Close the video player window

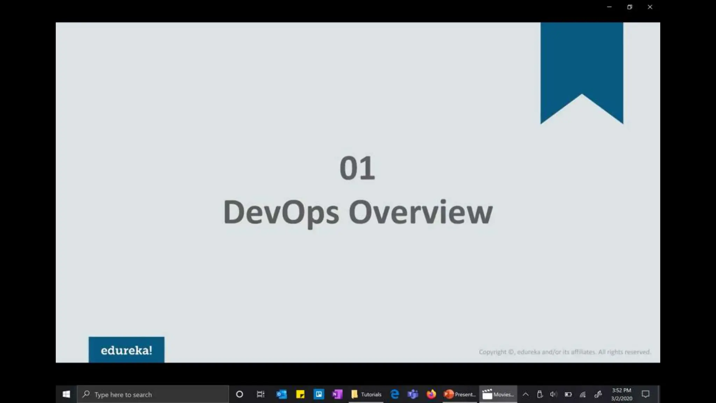coord(650,7)
